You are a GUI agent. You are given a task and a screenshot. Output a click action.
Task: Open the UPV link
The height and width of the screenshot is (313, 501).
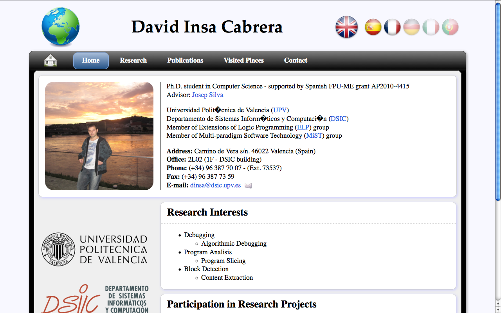coord(280,110)
